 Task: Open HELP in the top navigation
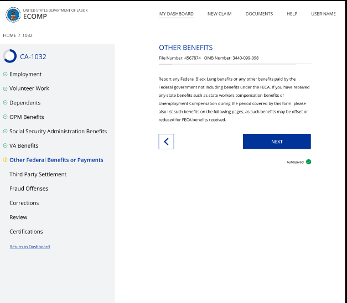pos(292,14)
